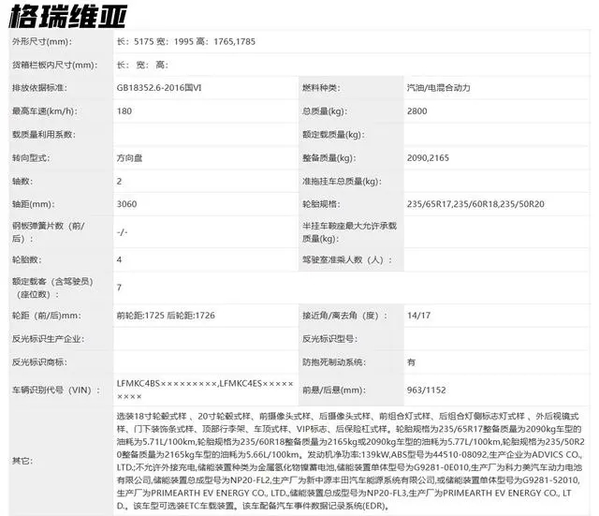Image resolution: width=599 pixels, height=516 pixels.
Task: Select VIN value starting LFMKC4BS
Action: tap(205, 391)
